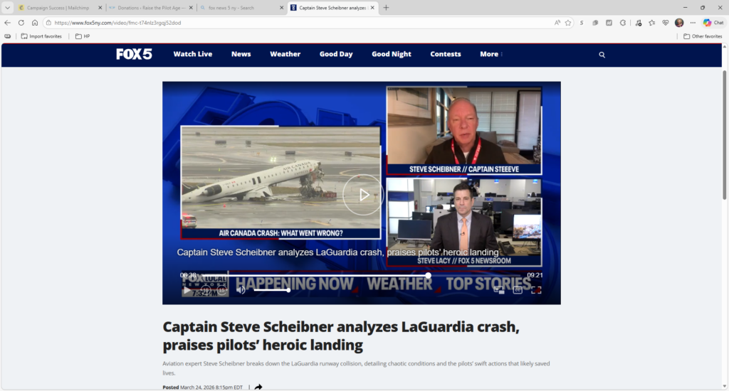This screenshot has width=729, height=391.
Task: Play the video using the center play button
Action: [x=363, y=195]
